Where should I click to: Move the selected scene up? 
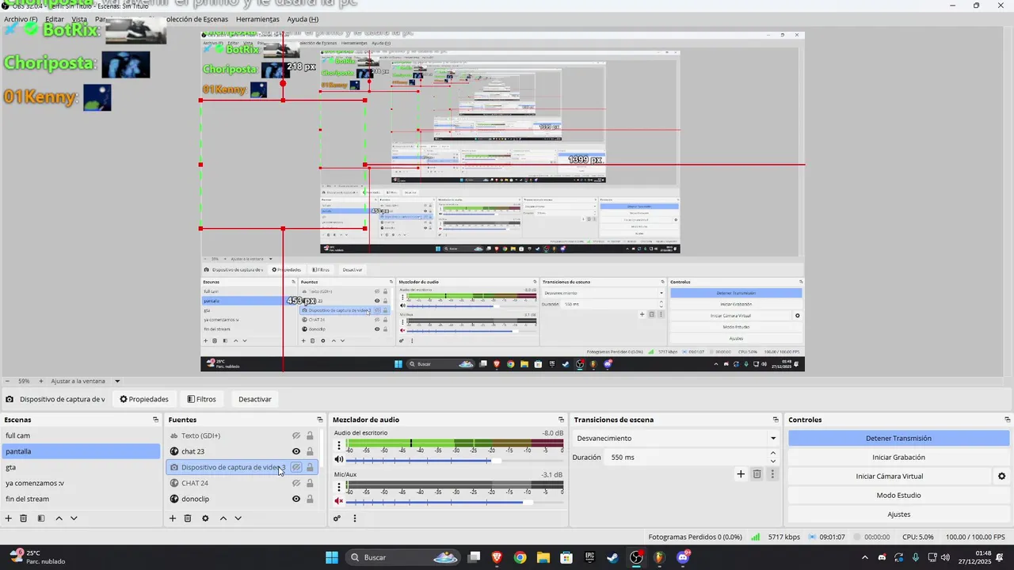pos(59,519)
